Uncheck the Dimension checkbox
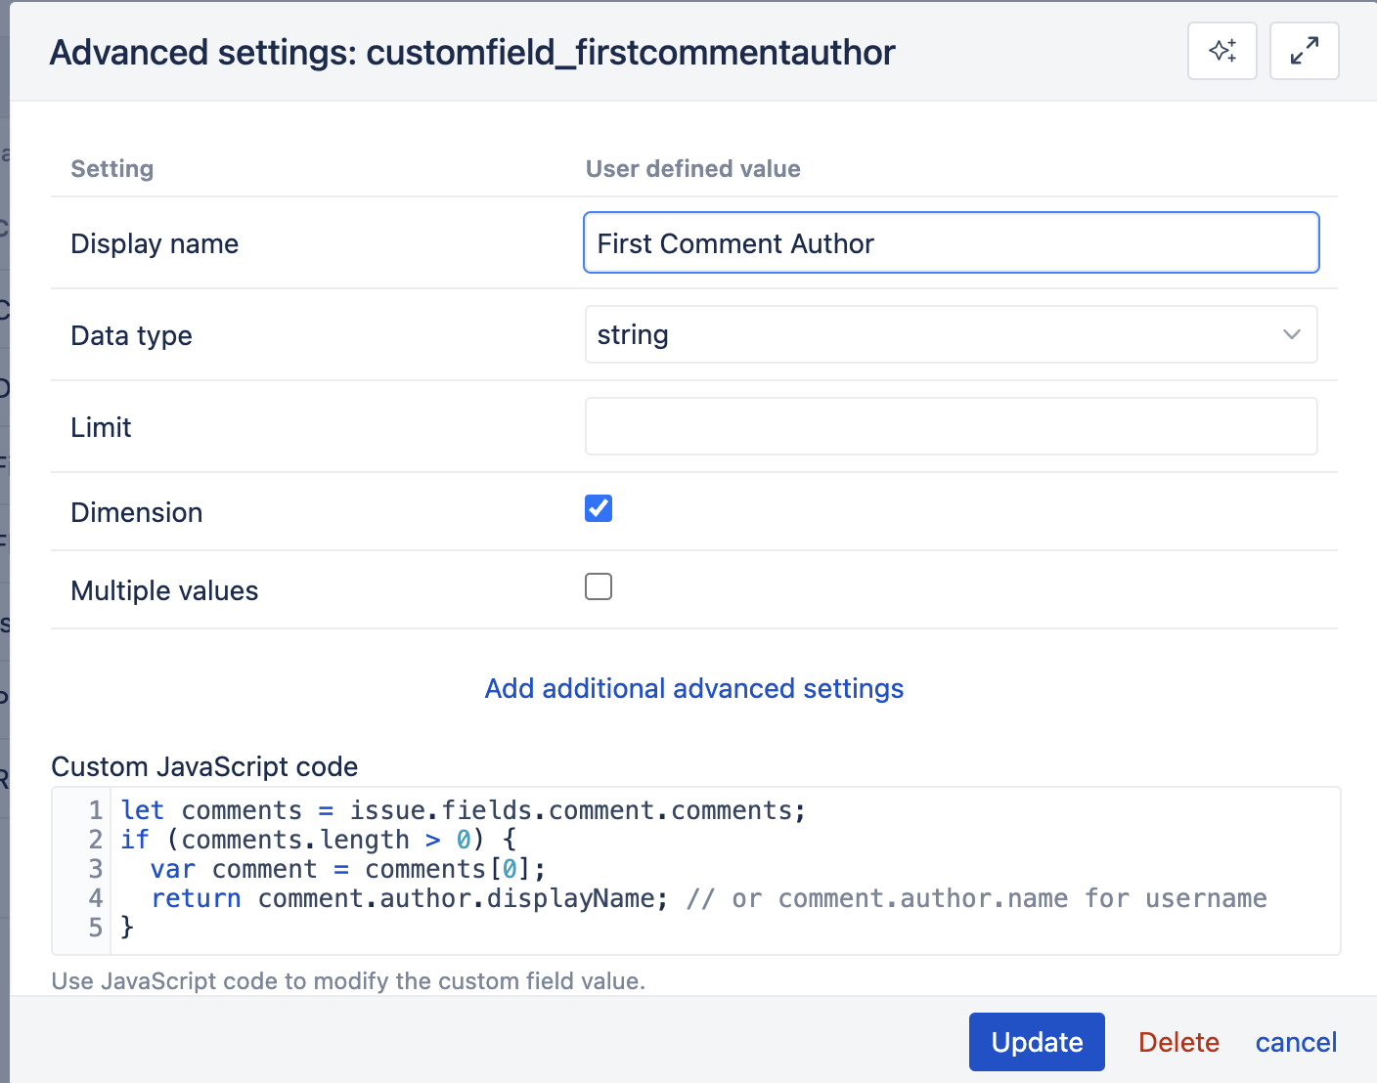 click(599, 508)
